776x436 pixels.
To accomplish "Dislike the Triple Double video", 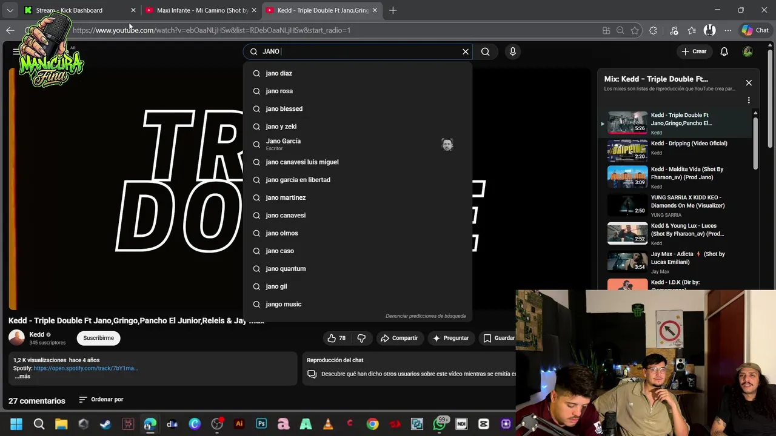I will 361,338.
